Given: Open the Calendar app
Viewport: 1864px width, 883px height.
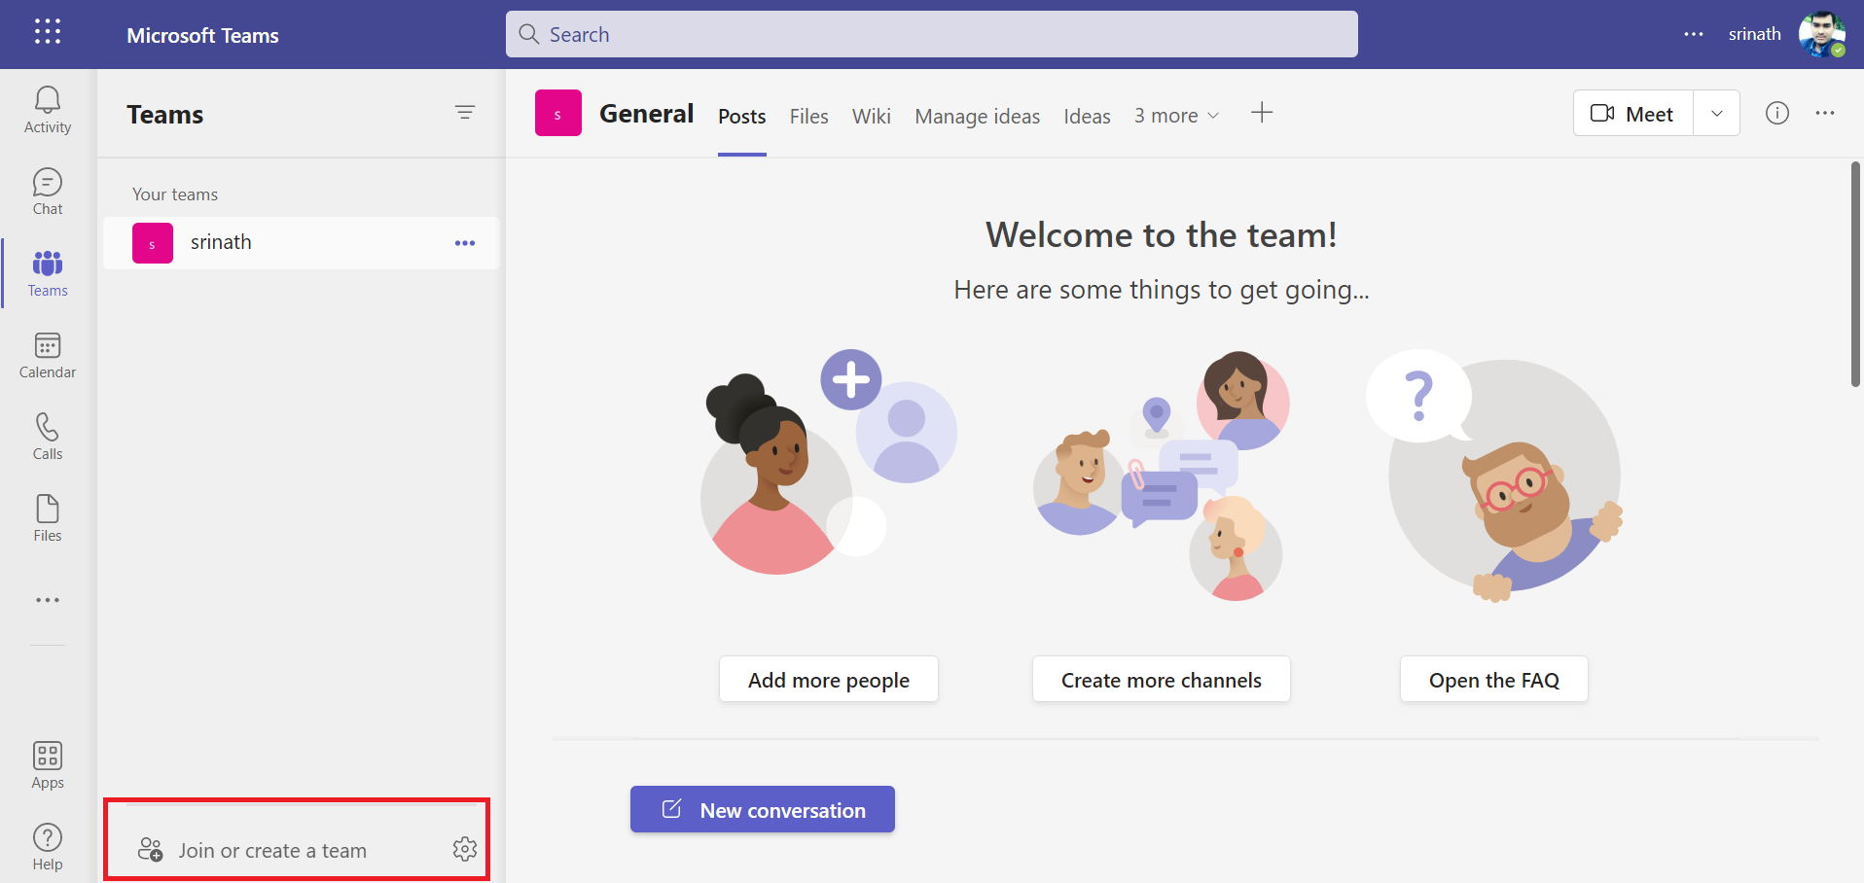Looking at the screenshot, I should tap(48, 355).
